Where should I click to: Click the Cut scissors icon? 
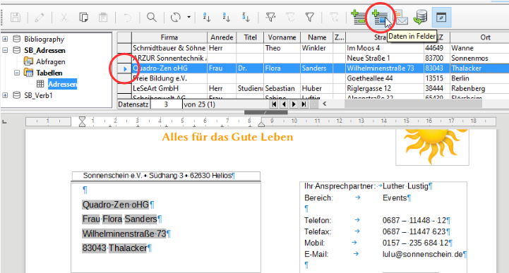64,17
